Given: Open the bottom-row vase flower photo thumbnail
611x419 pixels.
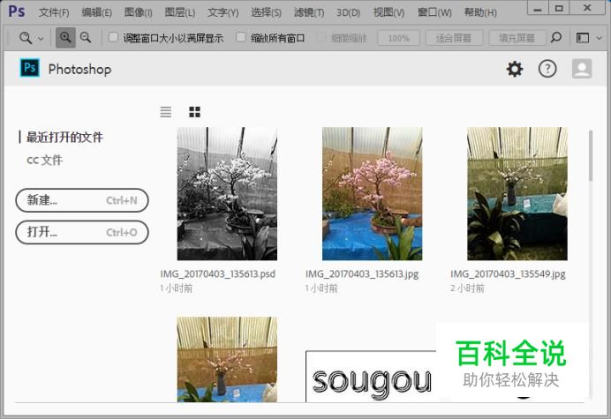Looking at the screenshot, I should (227, 359).
